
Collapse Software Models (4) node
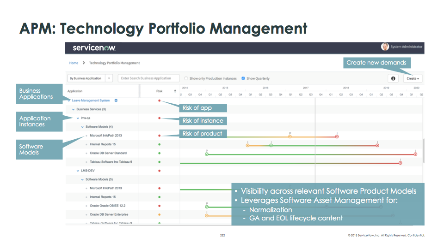click(x=82, y=127)
